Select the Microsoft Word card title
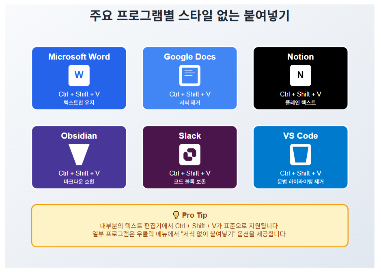The height and width of the screenshot is (272, 381). click(79, 57)
